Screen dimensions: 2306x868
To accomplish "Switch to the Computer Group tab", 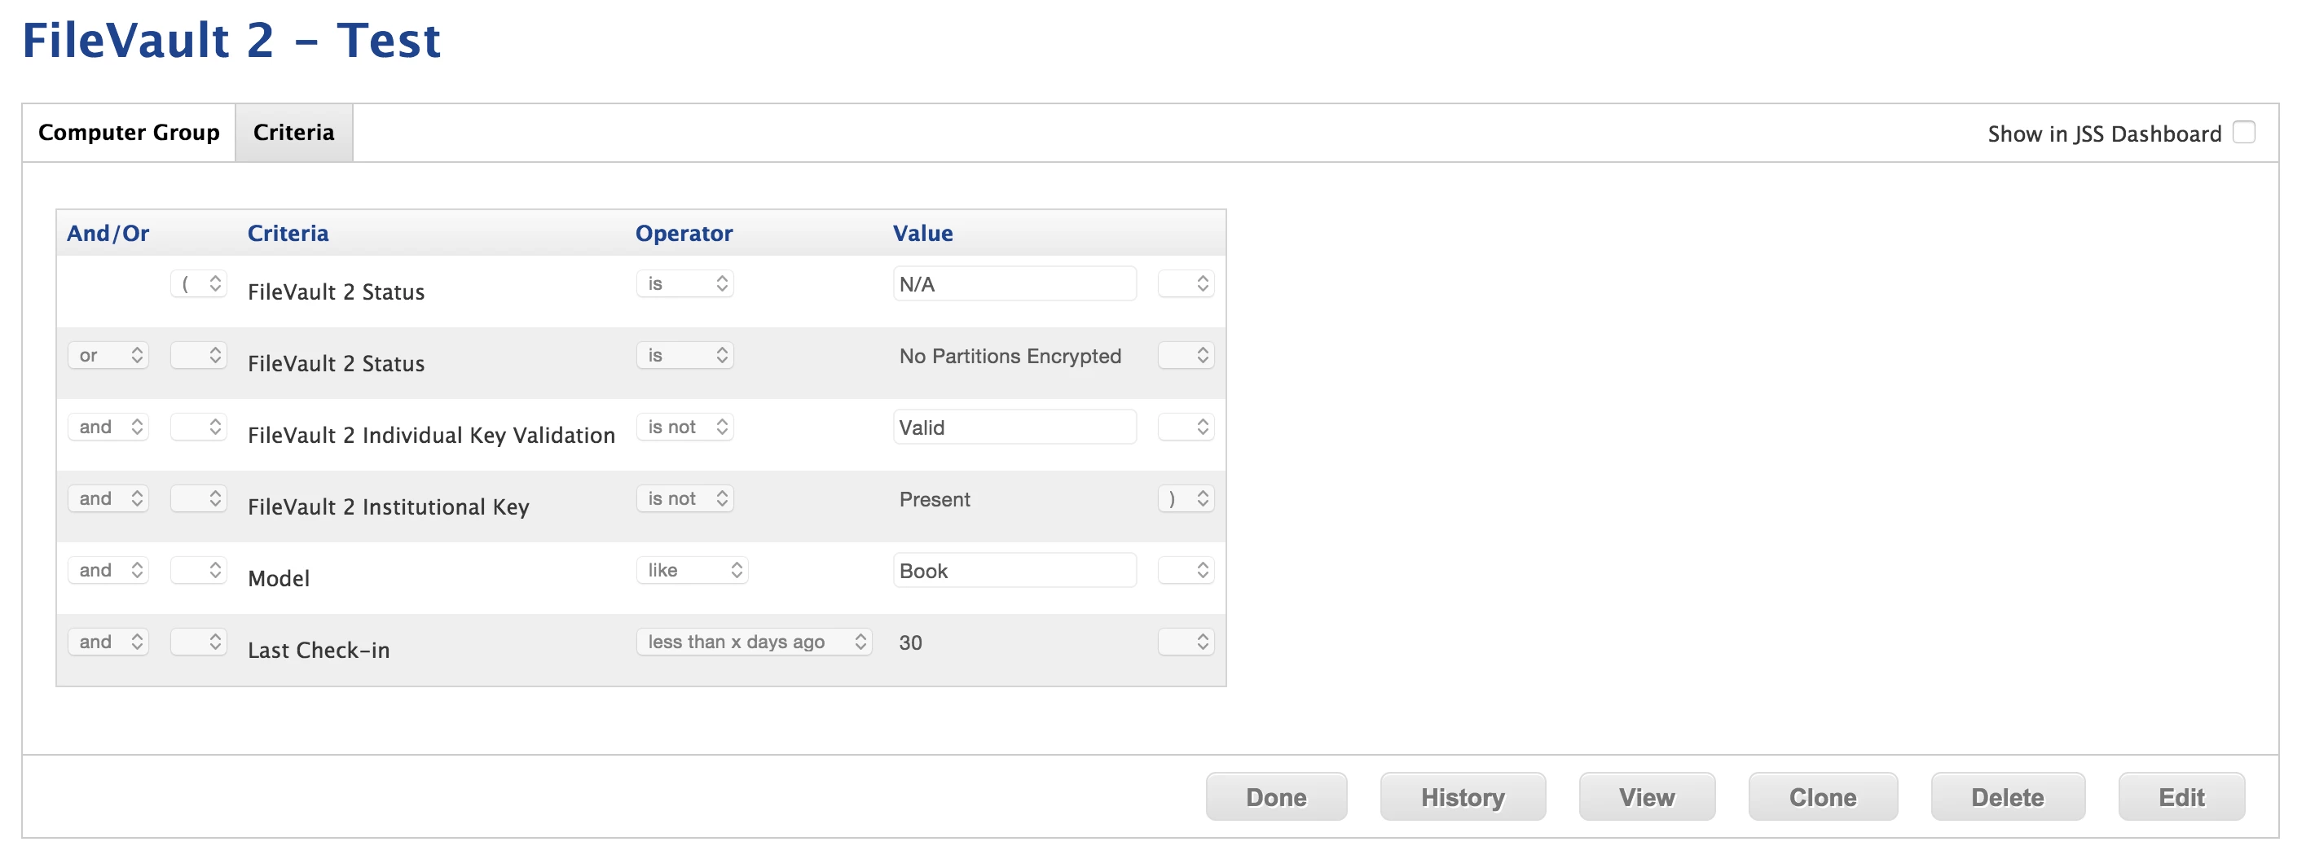I will pyautogui.click(x=129, y=133).
